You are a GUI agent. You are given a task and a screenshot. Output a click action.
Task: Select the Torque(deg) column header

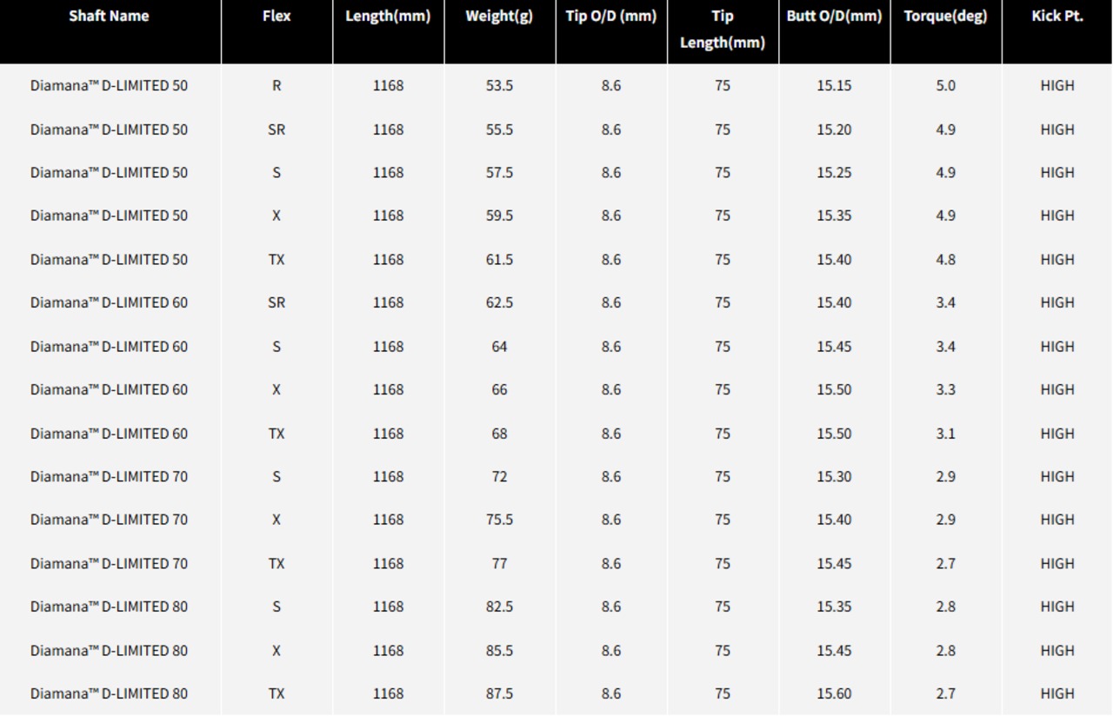(945, 17)
